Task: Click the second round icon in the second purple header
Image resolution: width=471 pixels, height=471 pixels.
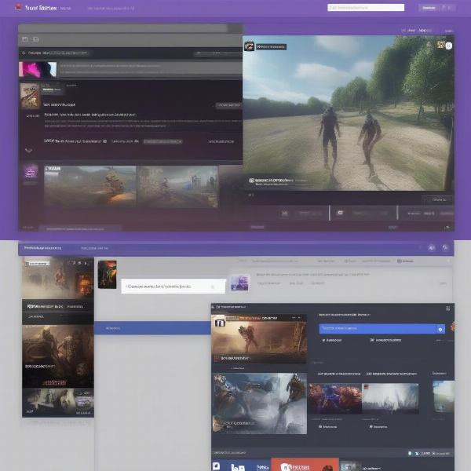Action: point(445,247)
